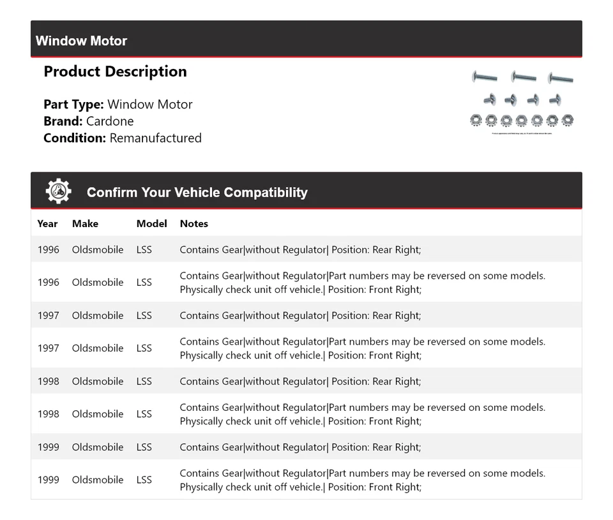This screenshot has width=613, height=520.
Task: Select the 1997 Front Right notes text
Action: point(362,348)
